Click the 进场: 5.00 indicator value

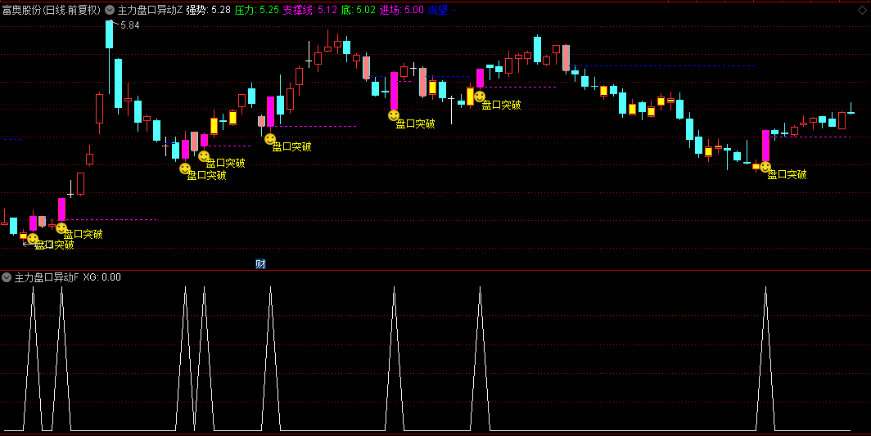point(402,11)
